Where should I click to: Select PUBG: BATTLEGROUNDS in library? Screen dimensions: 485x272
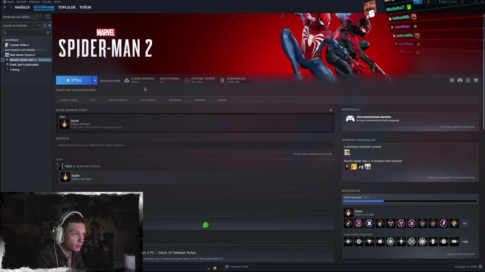coord(24,65)
